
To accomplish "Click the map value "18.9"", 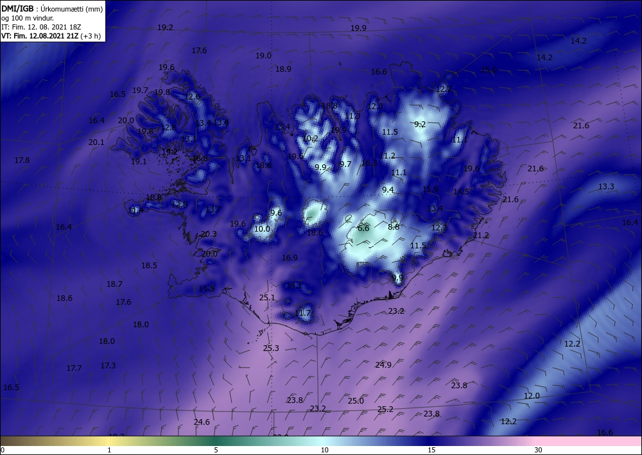I will click(x=283, y=69).
